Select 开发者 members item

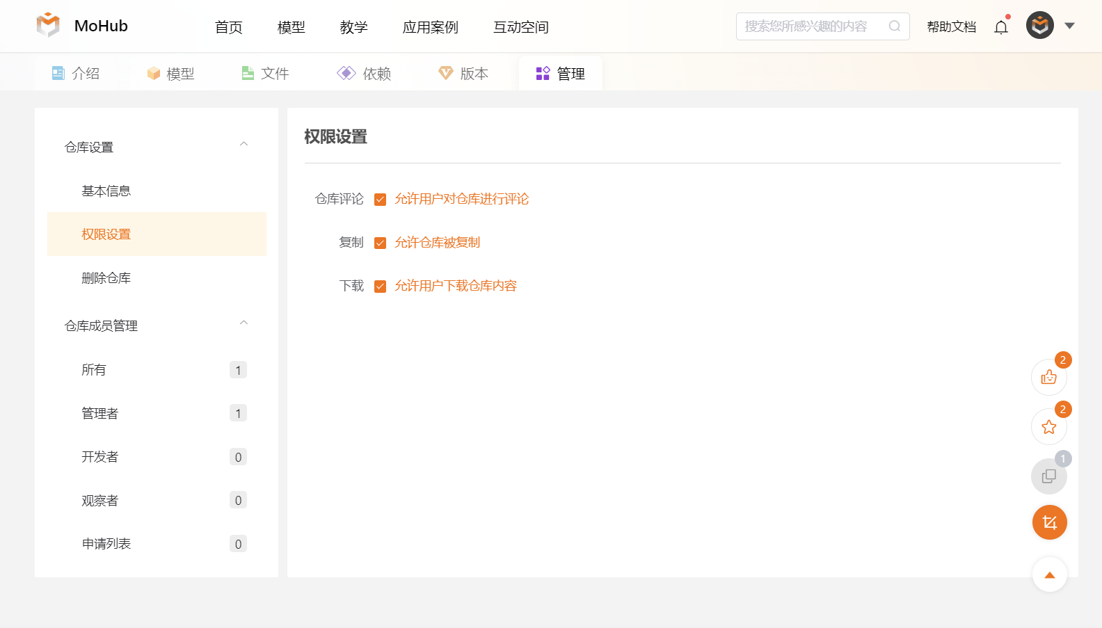point(157,457)
